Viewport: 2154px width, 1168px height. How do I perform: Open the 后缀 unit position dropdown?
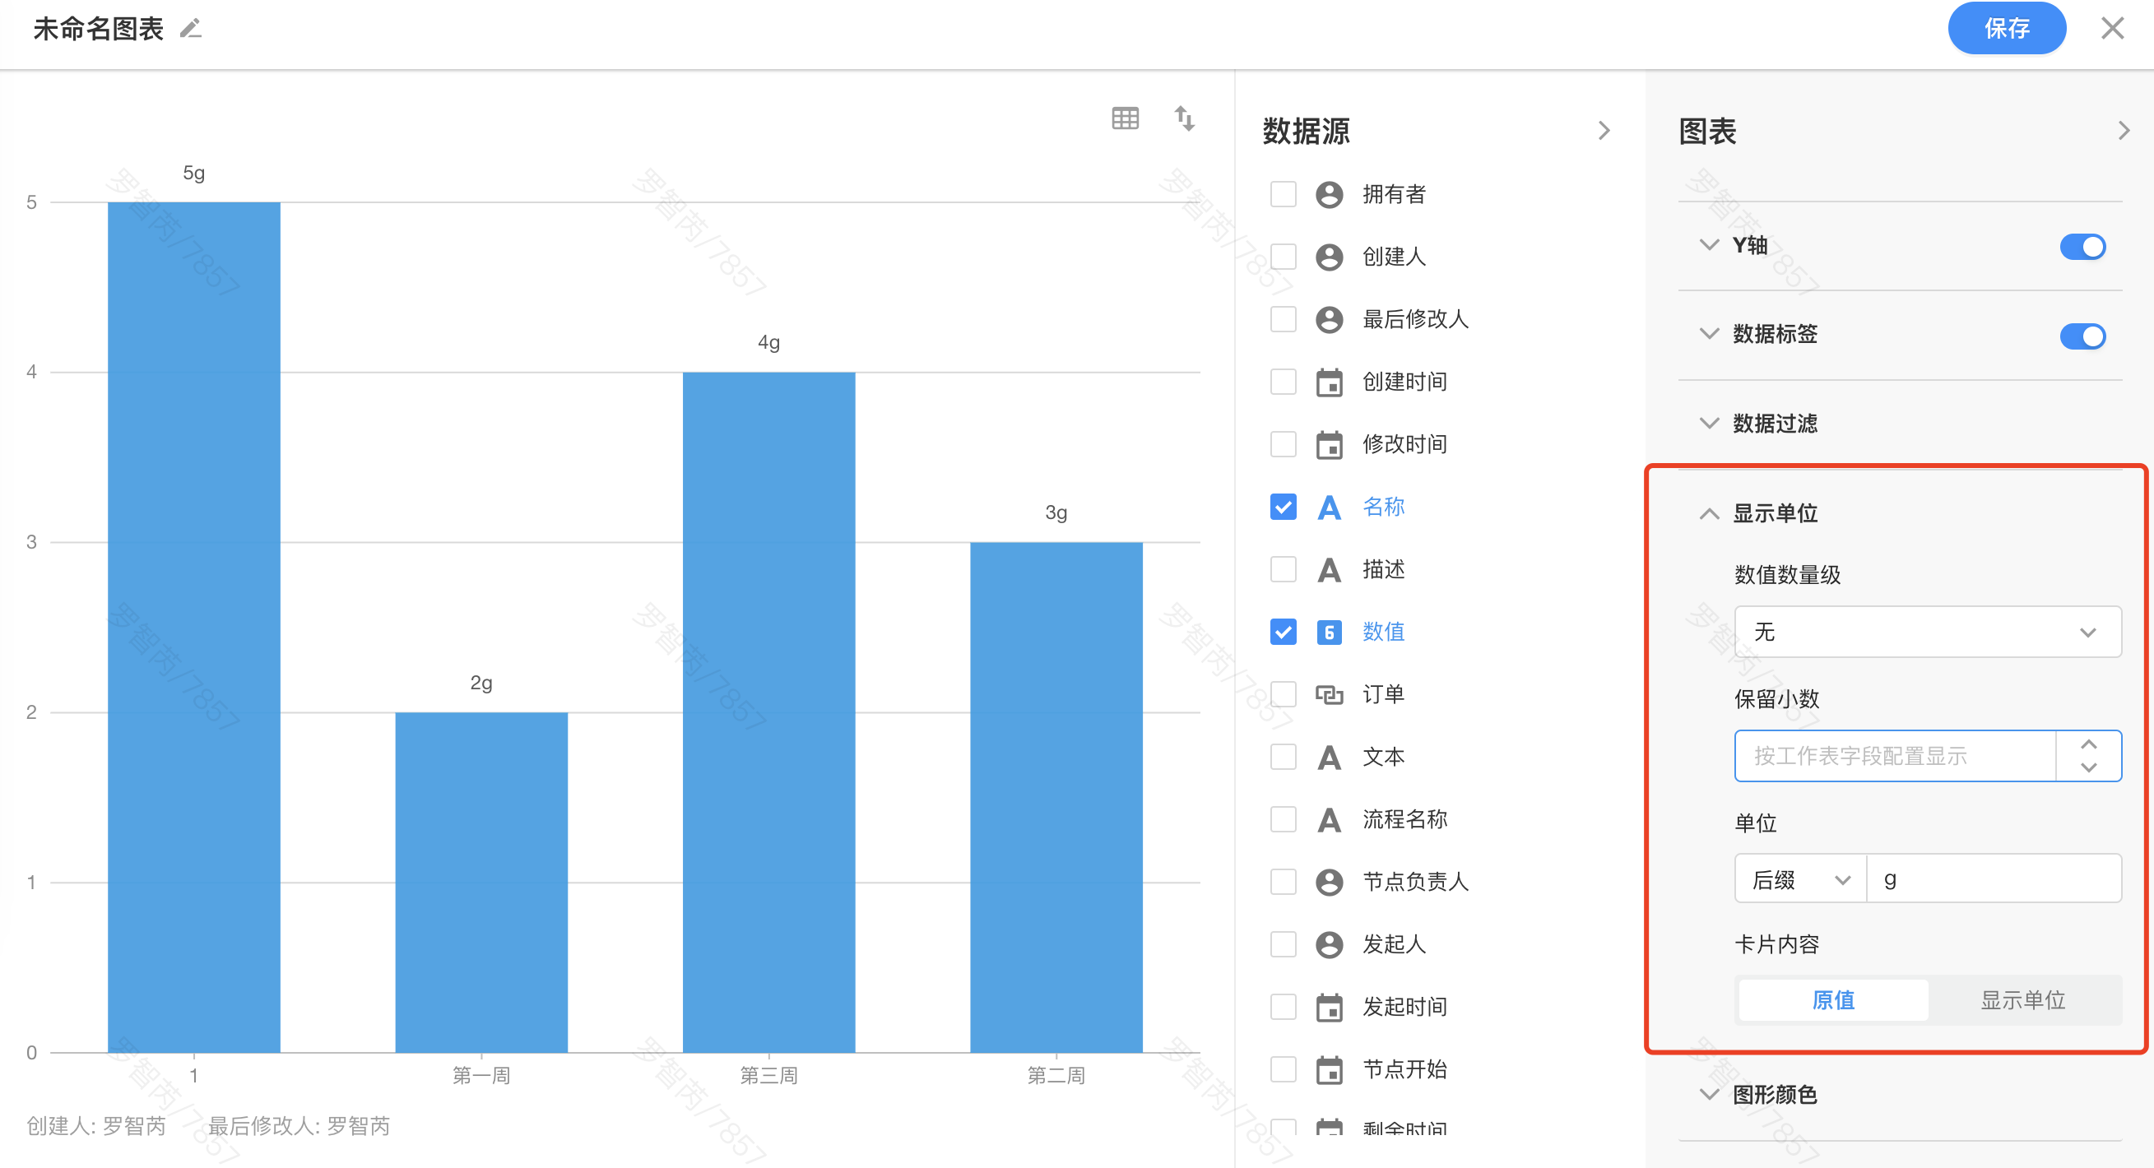click(x=1799, y=879)
